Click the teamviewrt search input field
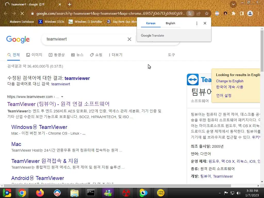This screenshot has height=198, width=264. click(84, 39)
